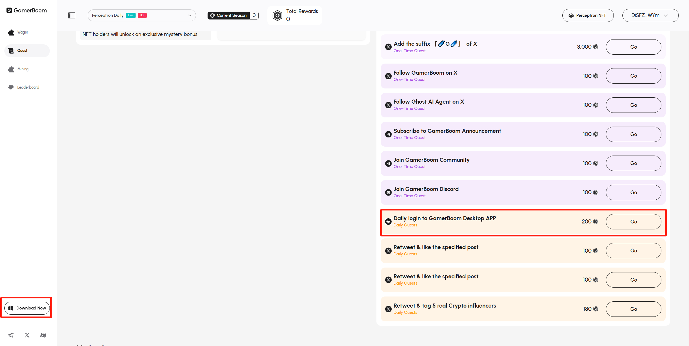Image resolution: width=689 pixels, height=346 pixels.
Task: Click the Wager puzzle icon
Action: point(11,32)
